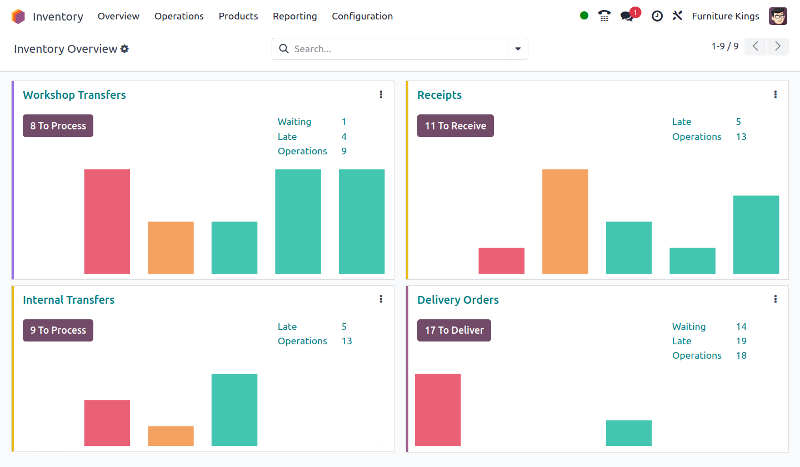The height and width of the screenshot is (467, 800).
Task: Click the Inventory app logo icon
Action: [18, 17]
